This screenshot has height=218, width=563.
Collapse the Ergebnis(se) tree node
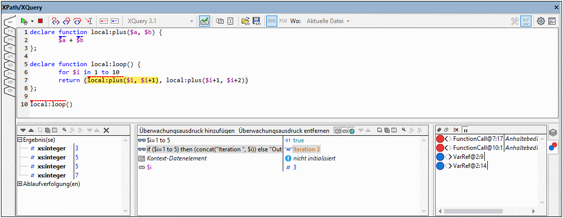tap(20, 139)
